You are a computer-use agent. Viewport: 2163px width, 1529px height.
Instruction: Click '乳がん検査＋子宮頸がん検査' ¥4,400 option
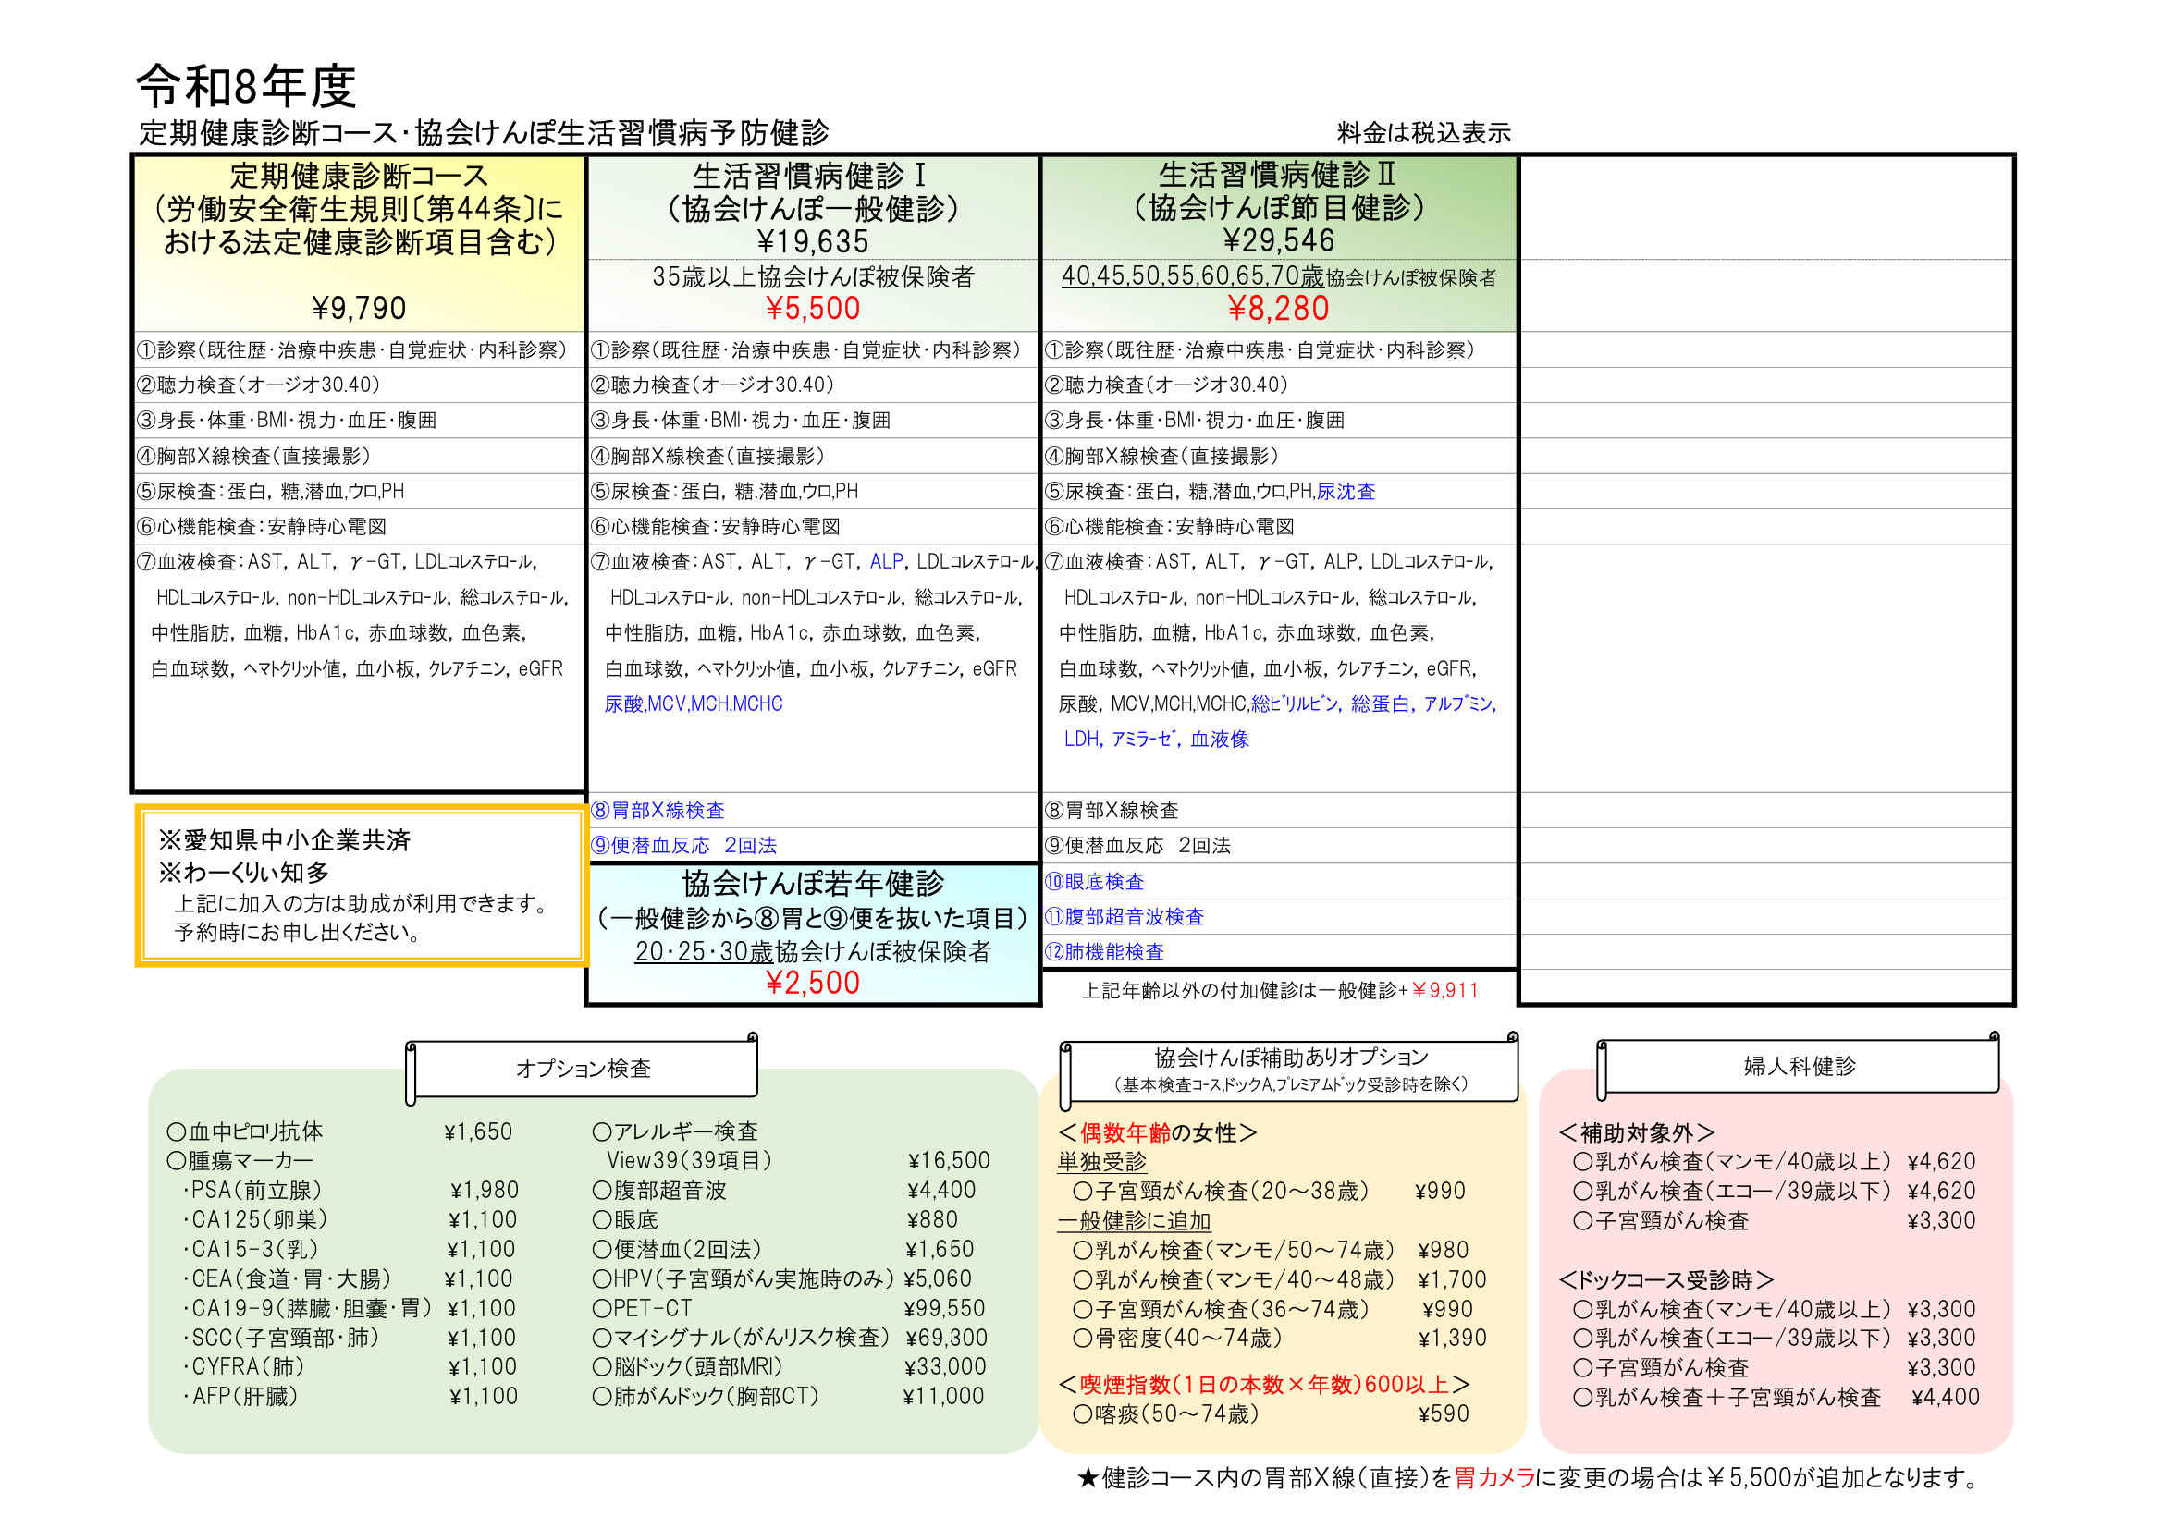[x=1727, y=1398]
